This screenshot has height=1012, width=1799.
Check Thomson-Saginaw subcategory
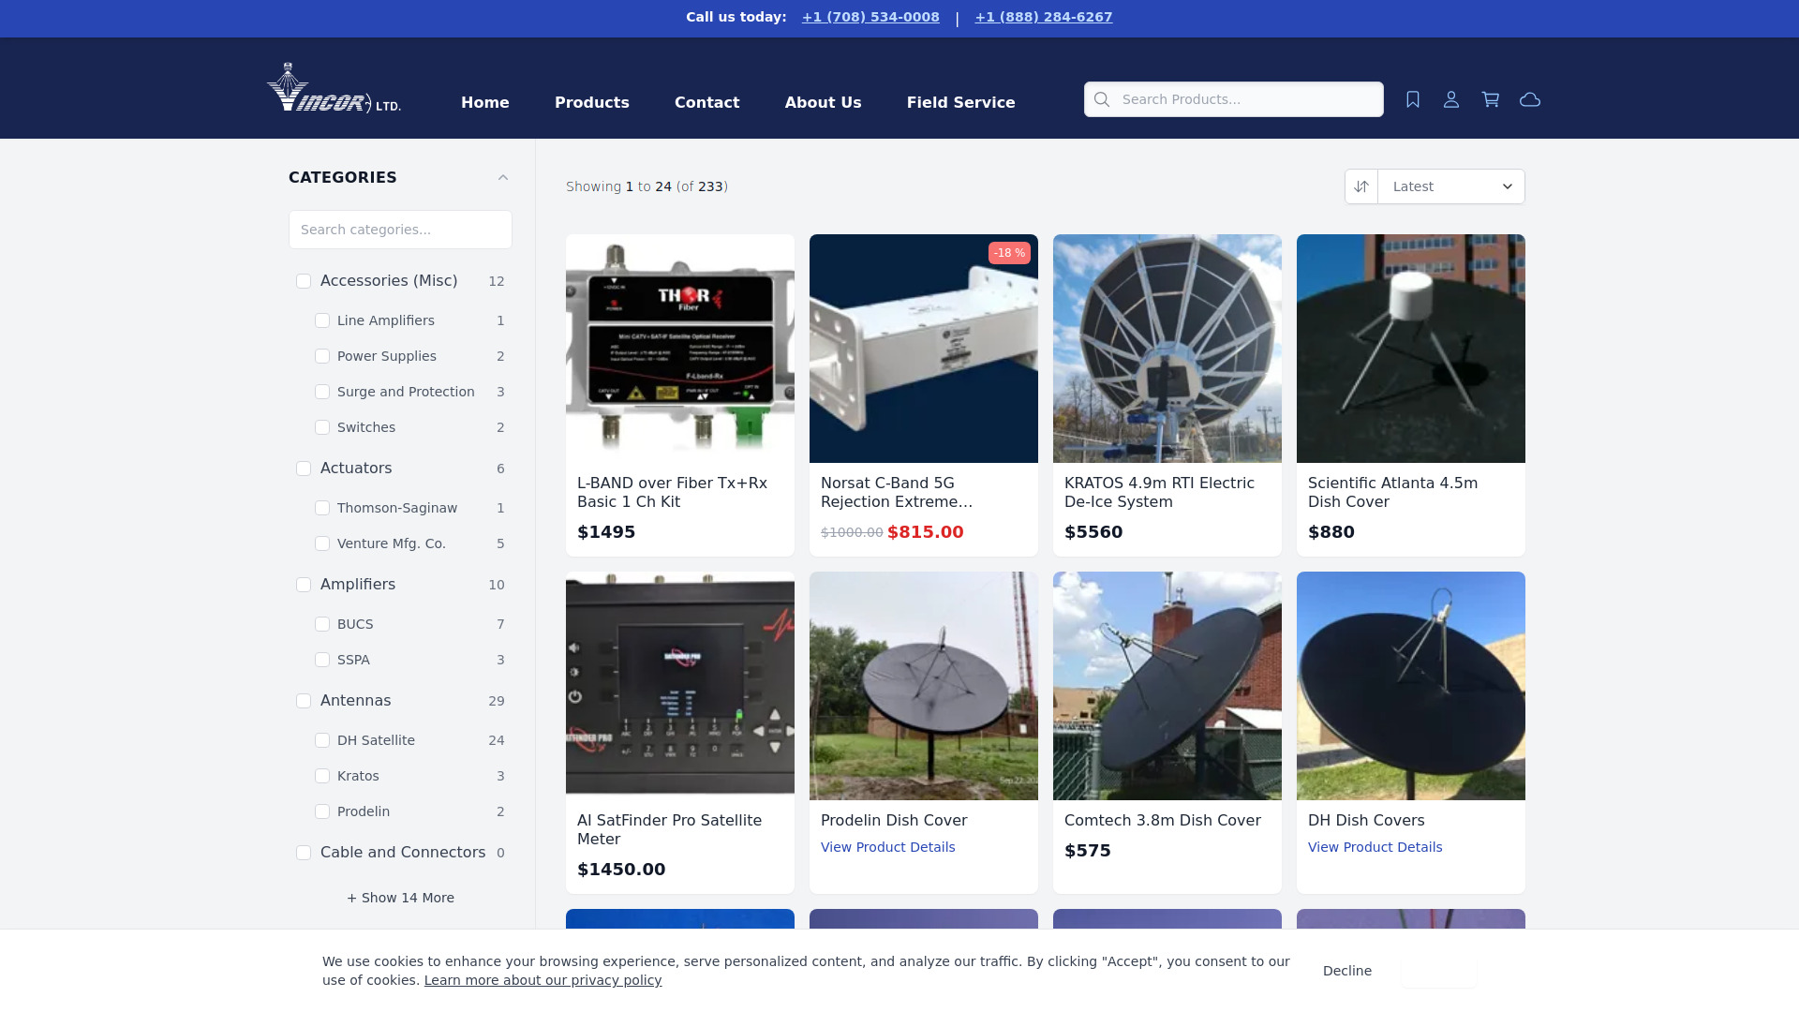click(x=322, y=508)
